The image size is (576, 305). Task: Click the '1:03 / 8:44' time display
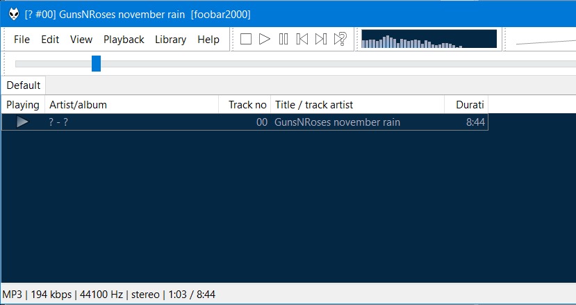192,295
